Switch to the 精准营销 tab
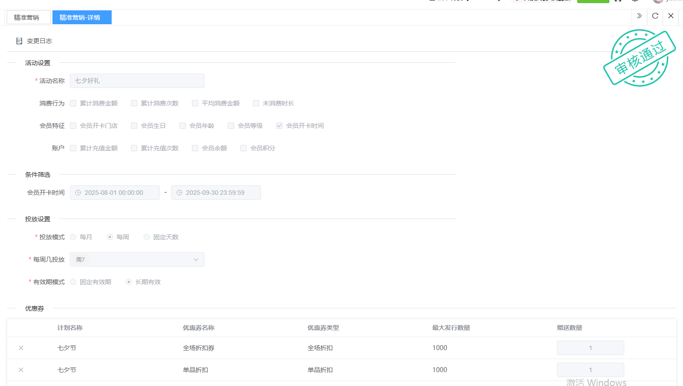The height and width of the screenshot is (386, 683). [26, 18]
